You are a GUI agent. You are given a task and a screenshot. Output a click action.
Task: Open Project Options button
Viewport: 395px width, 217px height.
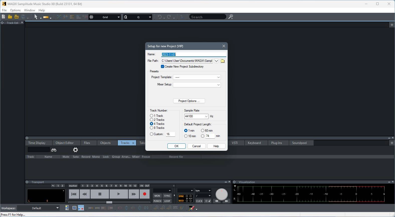point(189,101)
